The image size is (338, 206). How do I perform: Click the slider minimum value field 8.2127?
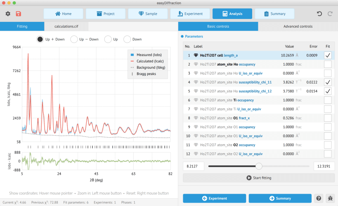tap(194, 166)
